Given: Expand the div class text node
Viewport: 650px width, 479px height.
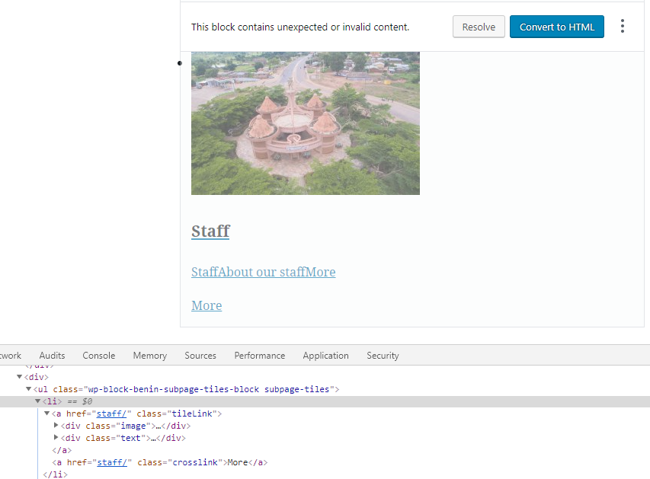Looking at the screenshot, I should [56, 437].
